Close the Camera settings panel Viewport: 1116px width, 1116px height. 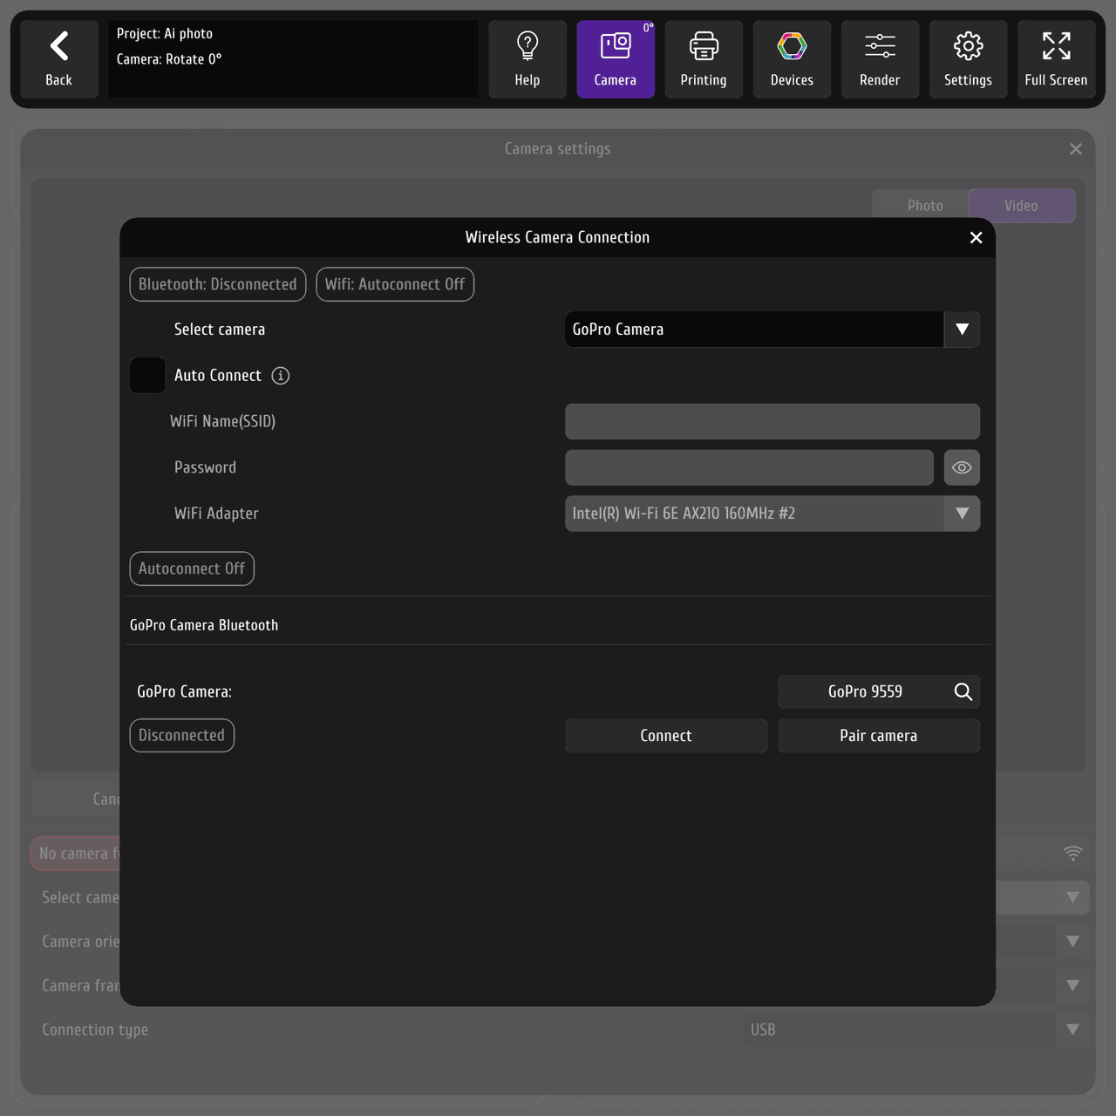[x=1076, y=149]
